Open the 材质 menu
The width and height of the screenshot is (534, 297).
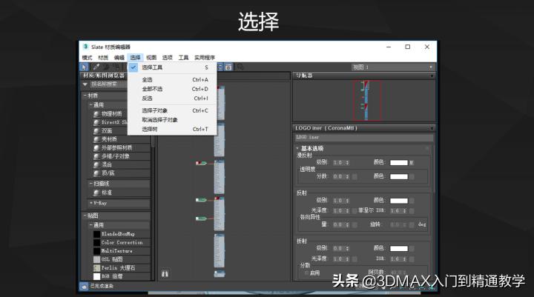pyautogui.click(x=103, y=58)
